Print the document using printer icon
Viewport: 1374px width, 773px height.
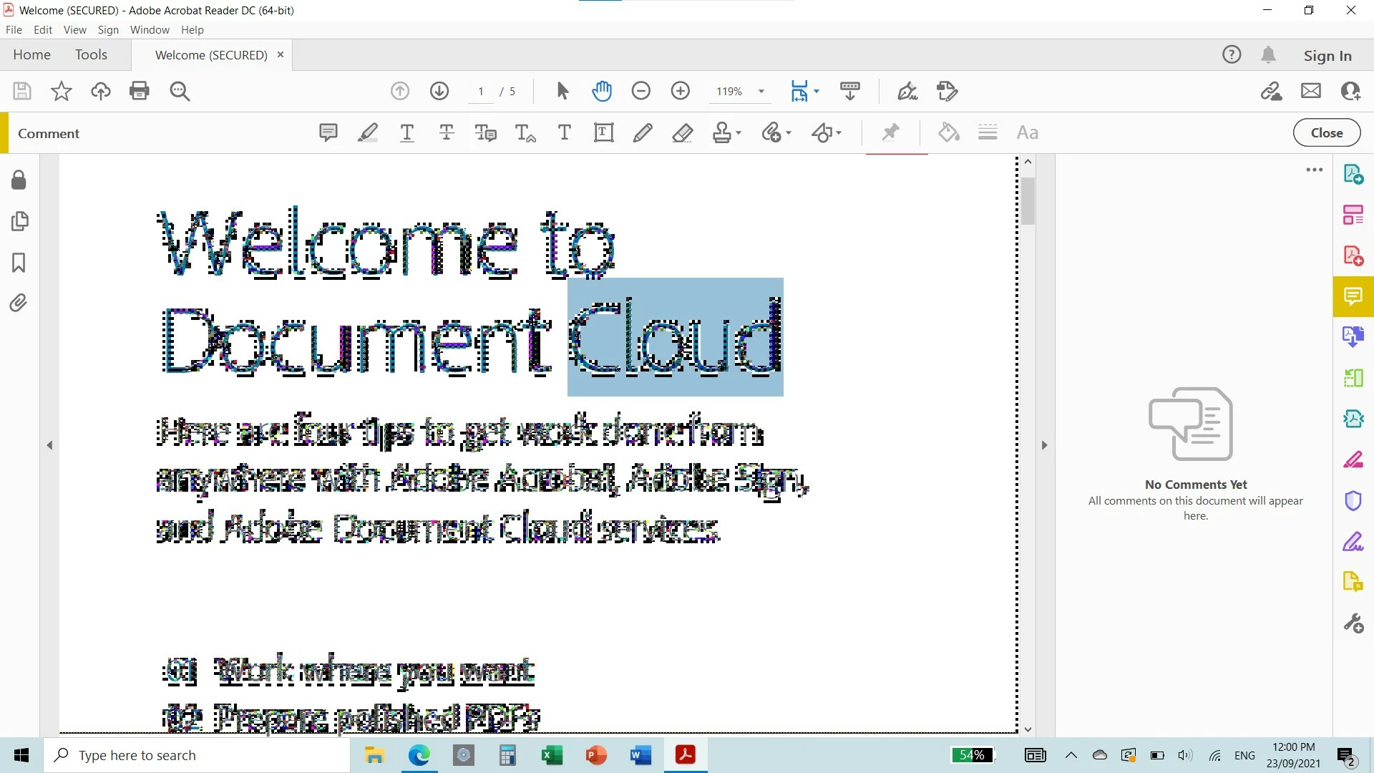click(x=140, y=91)
